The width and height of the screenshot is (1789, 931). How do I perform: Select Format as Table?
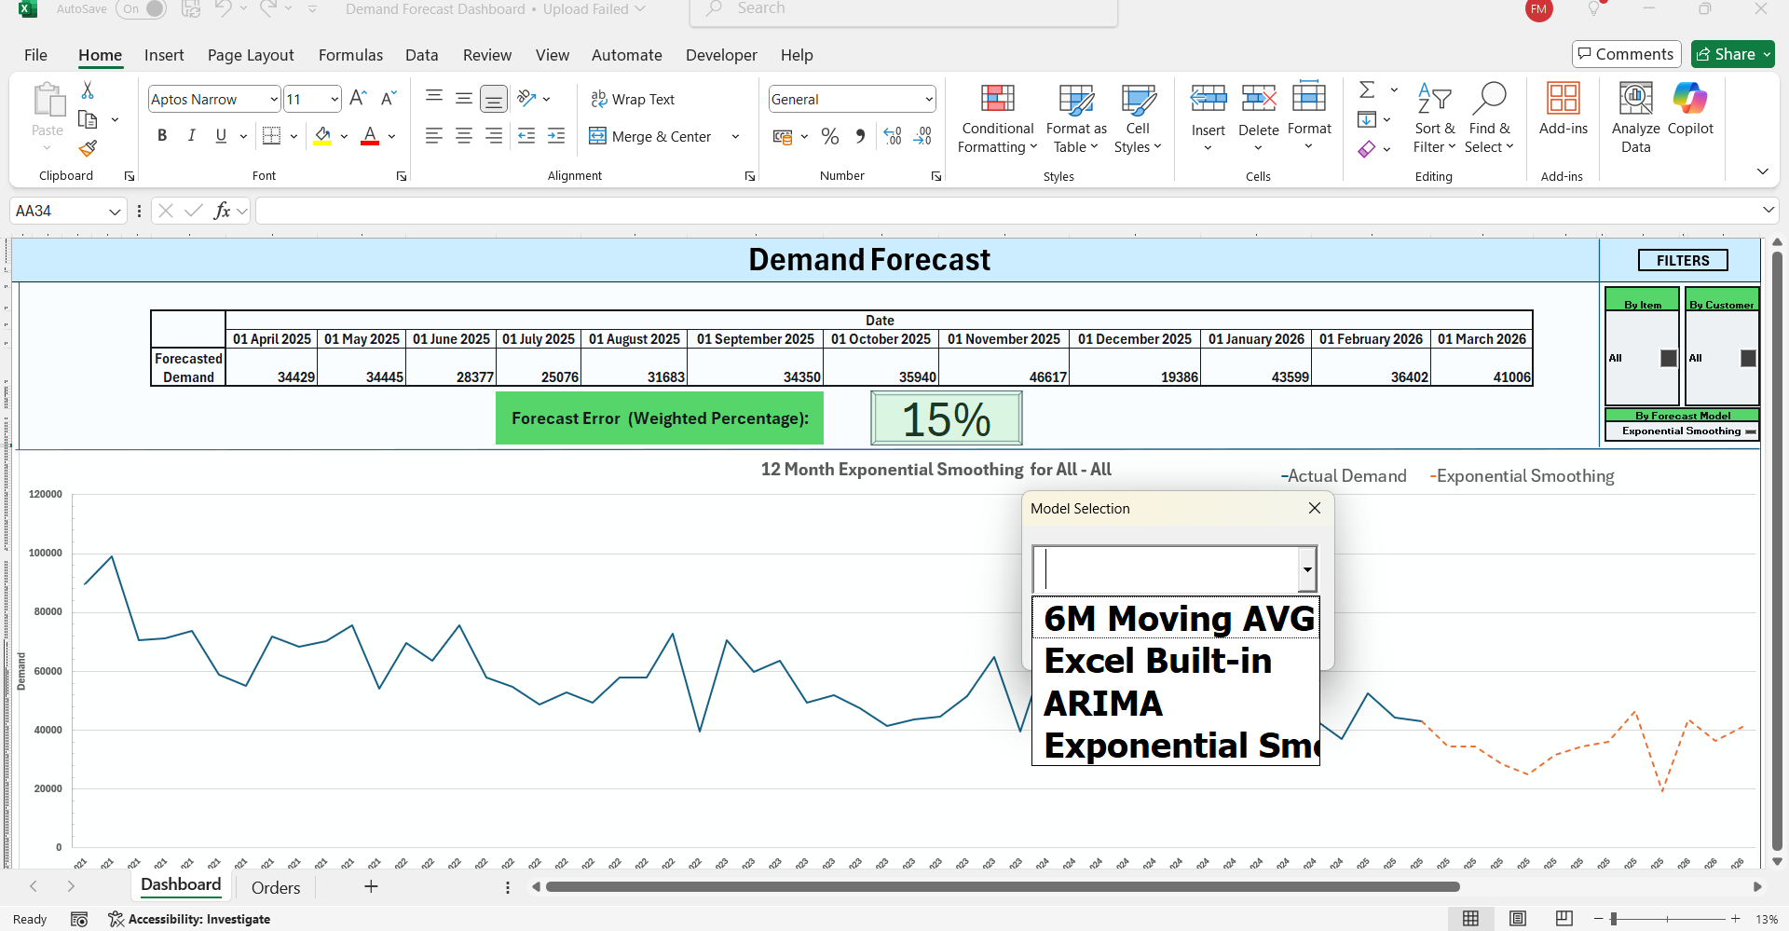pyautogui.click(x=1075, y=118)
